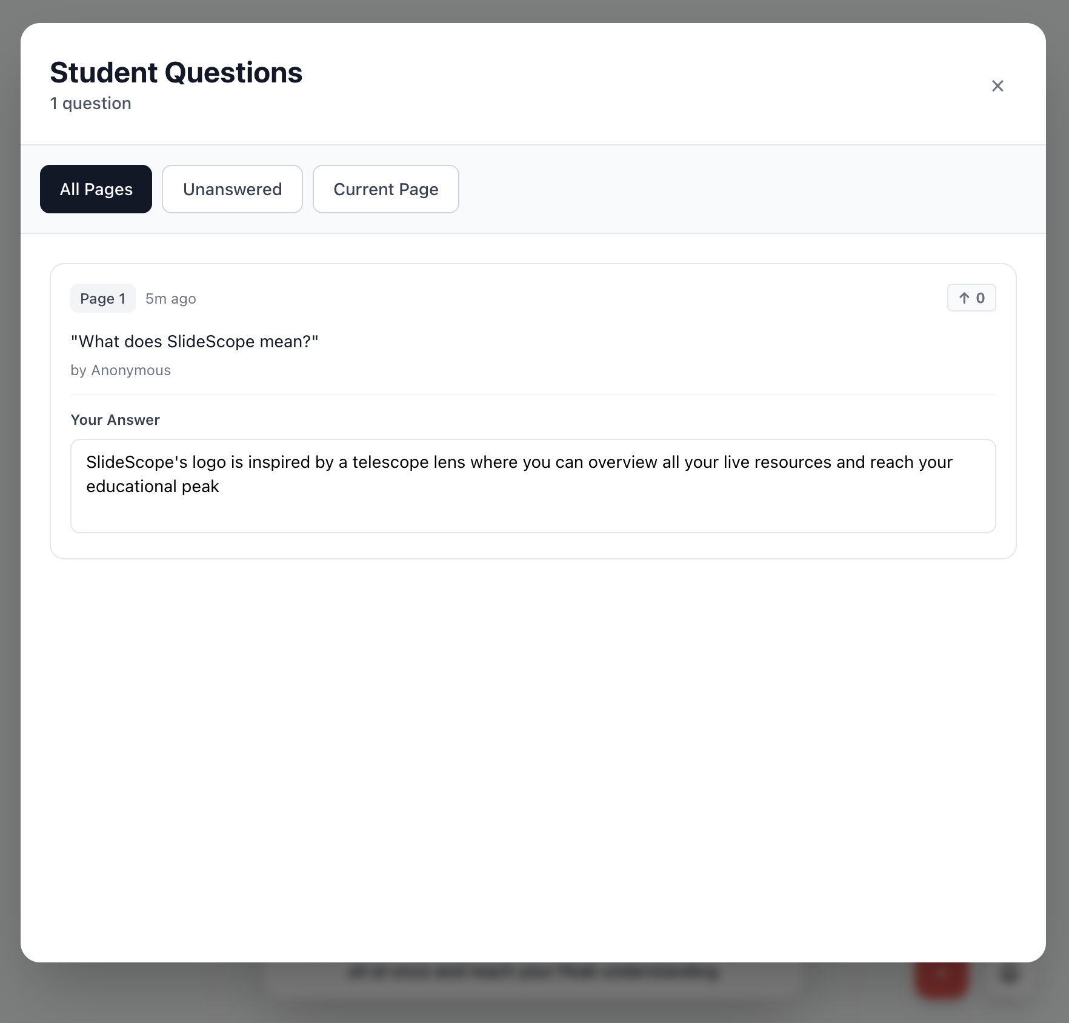Image resolution: width=1069 pixels, height=1023 pixels.
Task: Open the Page 1 badge on the question
Action: 102,298
